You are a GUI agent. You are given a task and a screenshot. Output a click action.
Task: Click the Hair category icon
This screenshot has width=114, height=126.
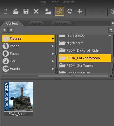(x=6, y=61)
